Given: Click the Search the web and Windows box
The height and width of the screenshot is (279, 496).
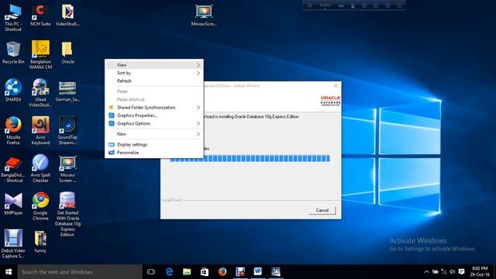Looking at the screenshot, I should coord(80,272).
